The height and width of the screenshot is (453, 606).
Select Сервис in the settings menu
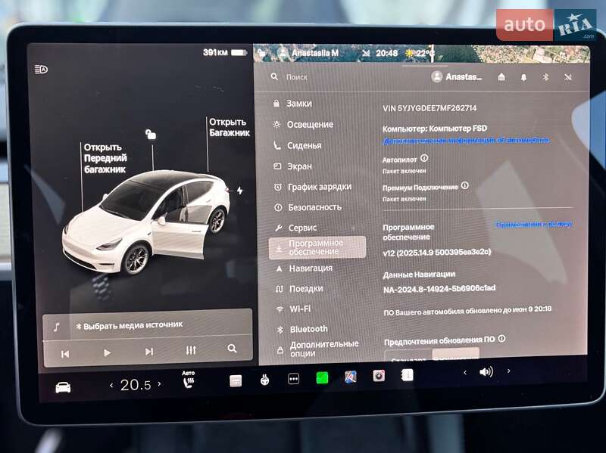303,227
